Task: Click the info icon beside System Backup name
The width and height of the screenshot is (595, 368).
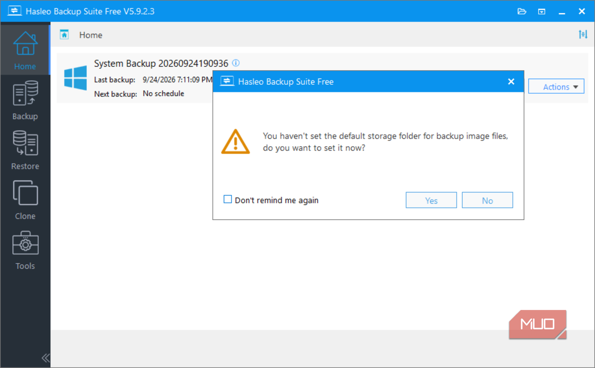Action: [x=236, y=63]
